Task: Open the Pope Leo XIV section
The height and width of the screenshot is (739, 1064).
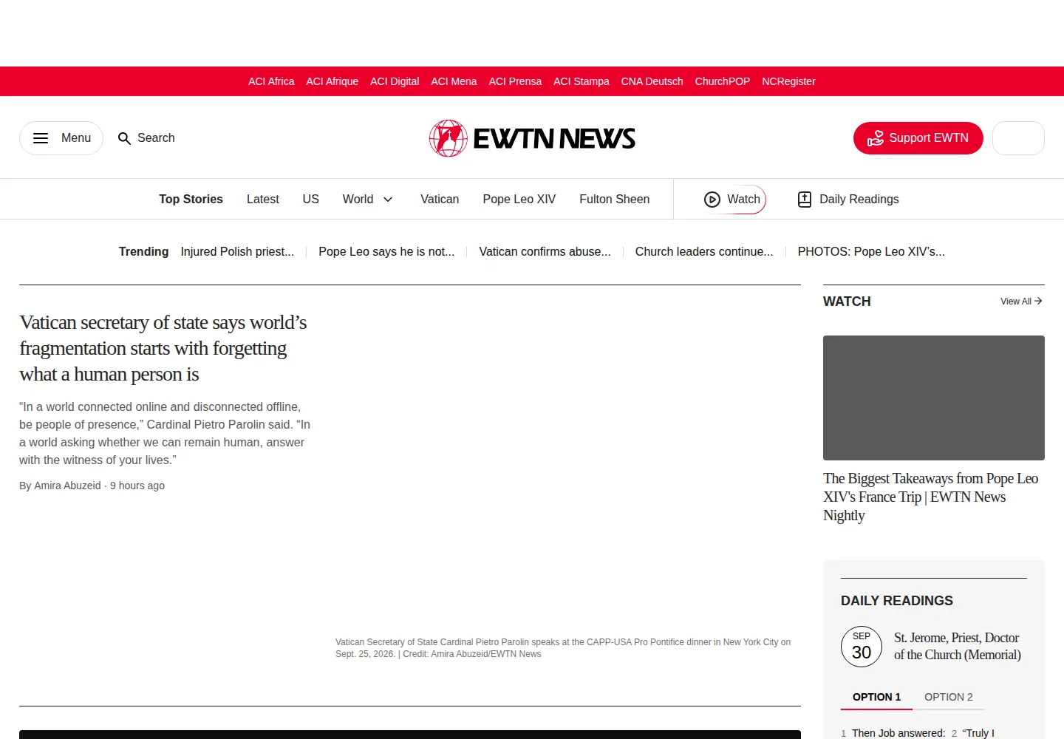Action: click(x=519, y=200)
